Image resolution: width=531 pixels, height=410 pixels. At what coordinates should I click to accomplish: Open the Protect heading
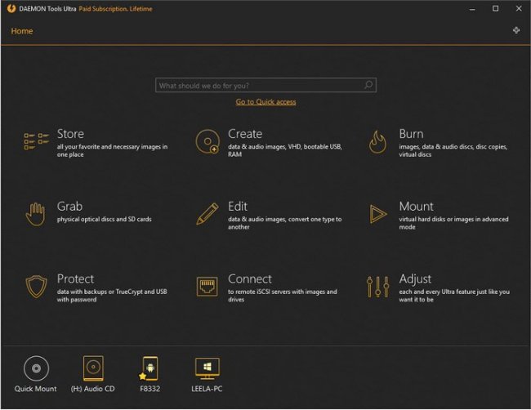(75, 279)
